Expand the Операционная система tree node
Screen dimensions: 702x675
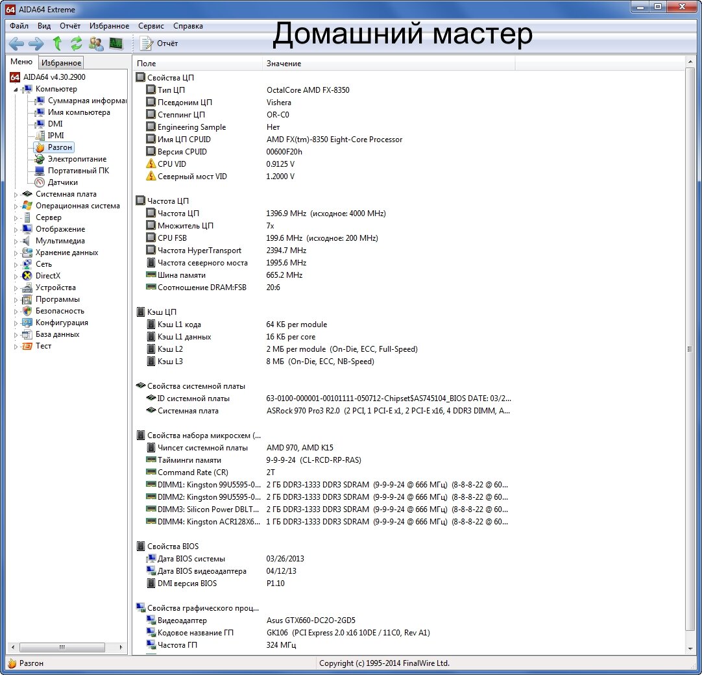[16, 206]
